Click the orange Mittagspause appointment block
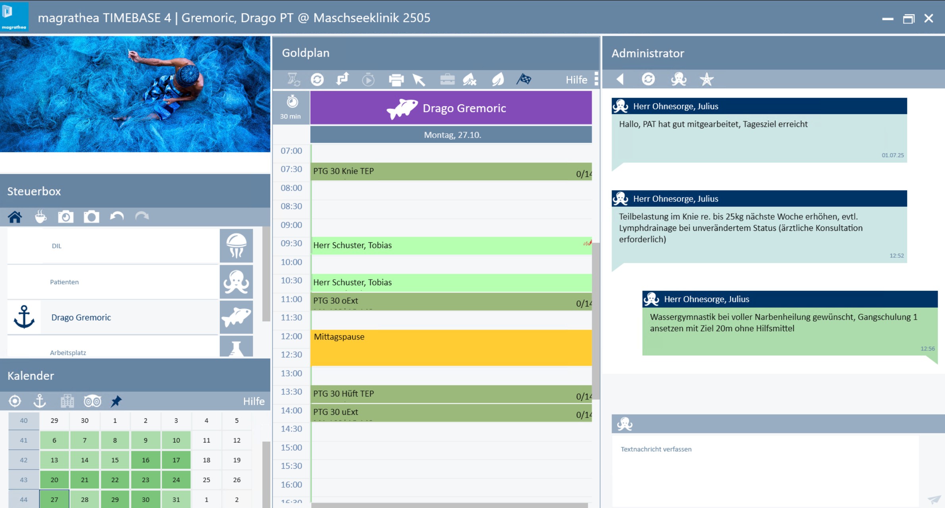 coord(450,347)
